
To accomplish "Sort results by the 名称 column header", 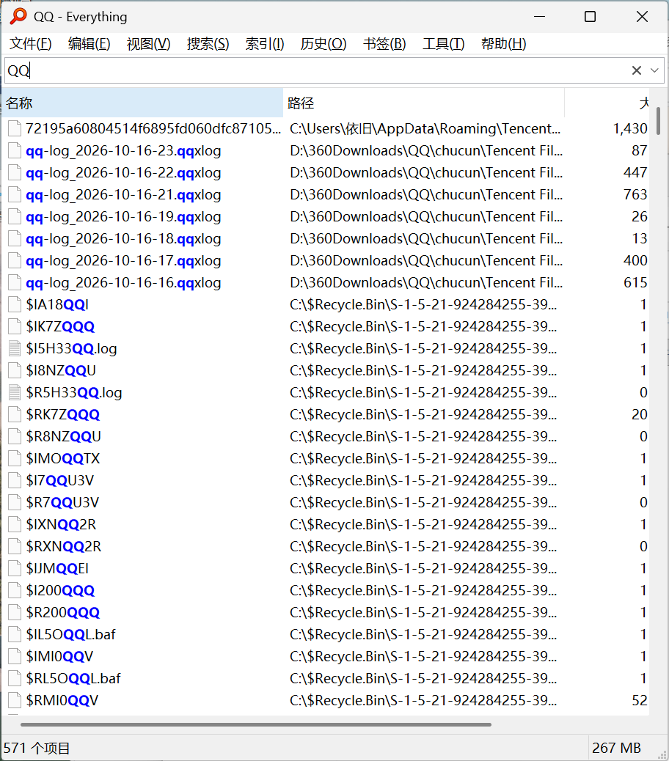I will pyautogui.click(x=143, y=103).
